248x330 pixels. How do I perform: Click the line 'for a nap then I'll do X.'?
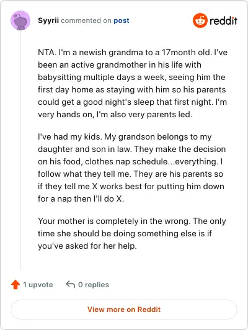[x=81, y=198]
